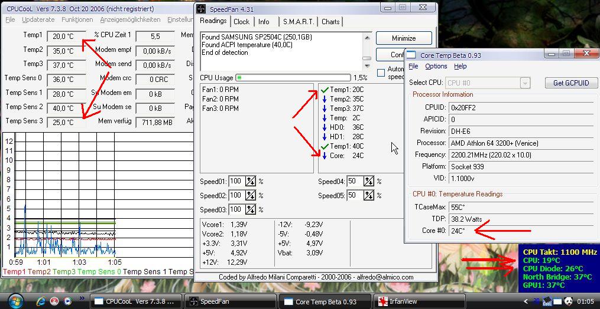Switch to Core Temp Beta taskbar button

point(325,301)
